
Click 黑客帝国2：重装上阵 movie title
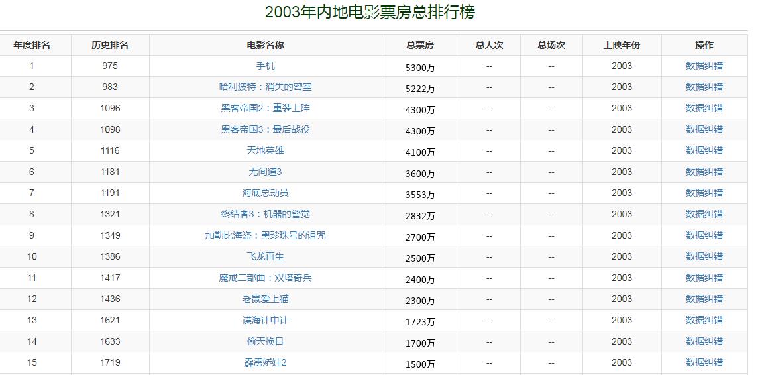[x=265, y=108]
